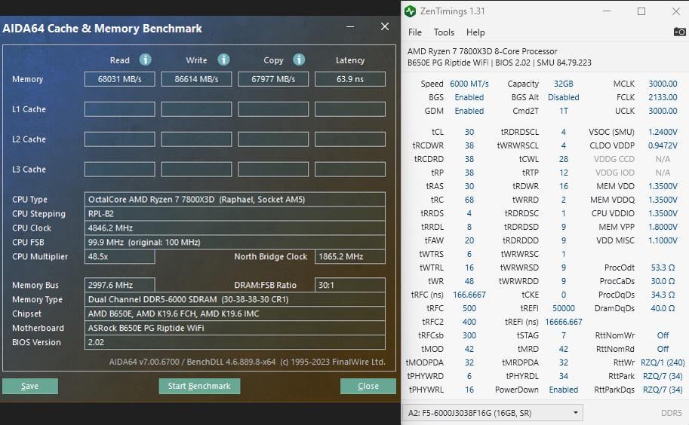Click AIDA64 version footer text
Viewport: 689px width, 425px height.
pyautogui.click(x=247, y=362)
